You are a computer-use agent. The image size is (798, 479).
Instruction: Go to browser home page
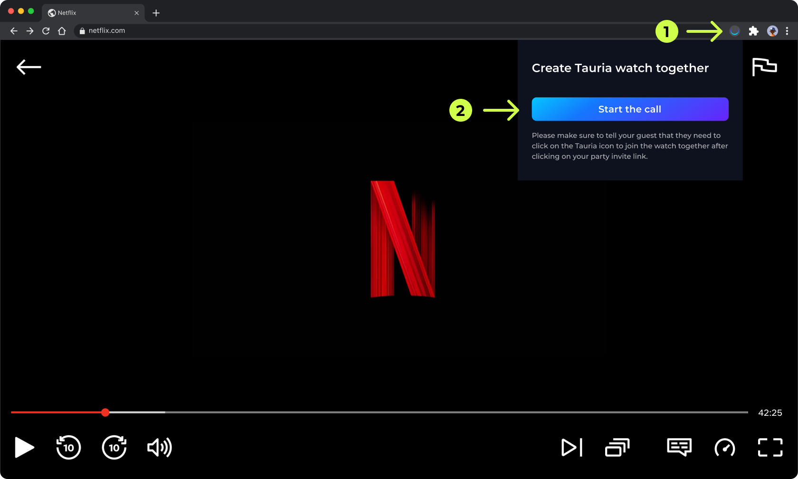coord(62,31)
